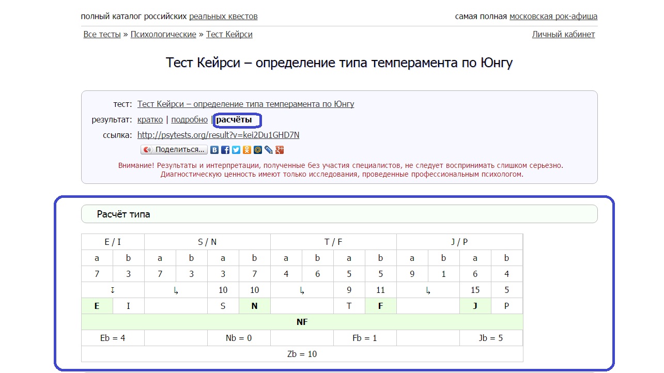Open test title link in the тест row
The width and height of the screenshot is (664, 373).
[x=245, y=104]
